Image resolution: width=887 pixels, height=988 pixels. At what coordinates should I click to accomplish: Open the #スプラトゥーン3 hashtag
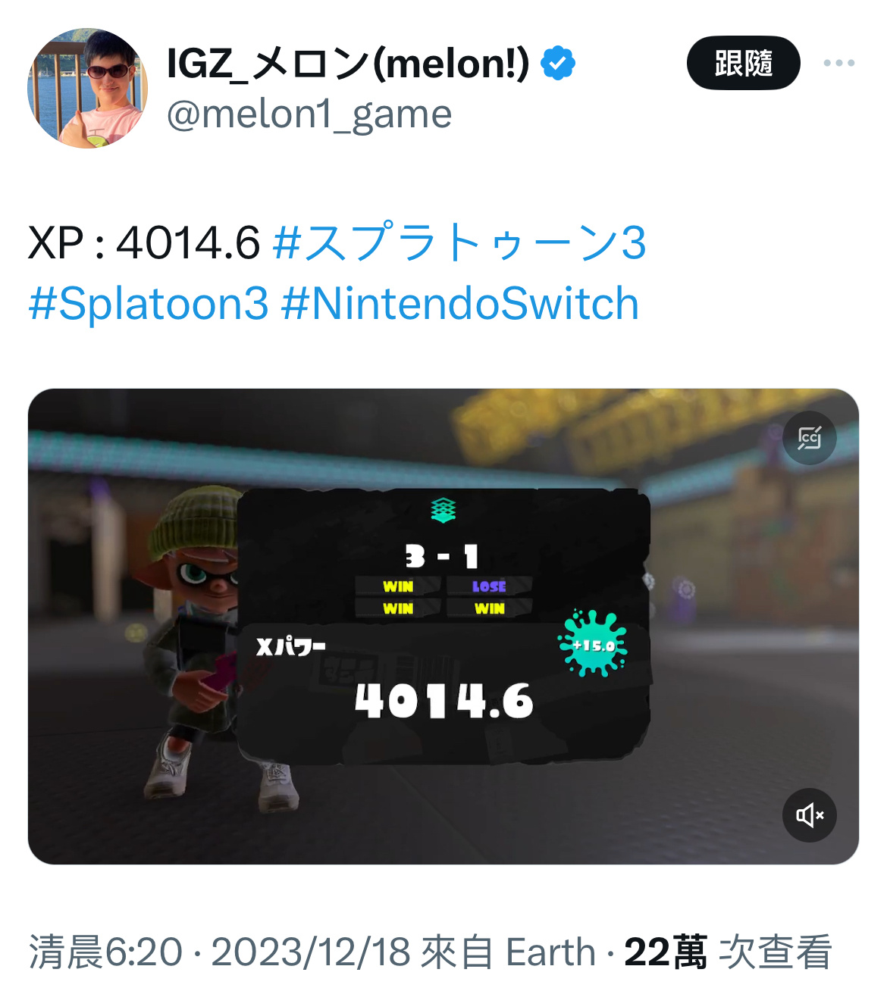click(x=459, y=242)
